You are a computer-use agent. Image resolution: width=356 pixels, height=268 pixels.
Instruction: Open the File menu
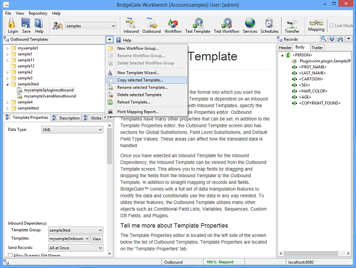[8, 13]
